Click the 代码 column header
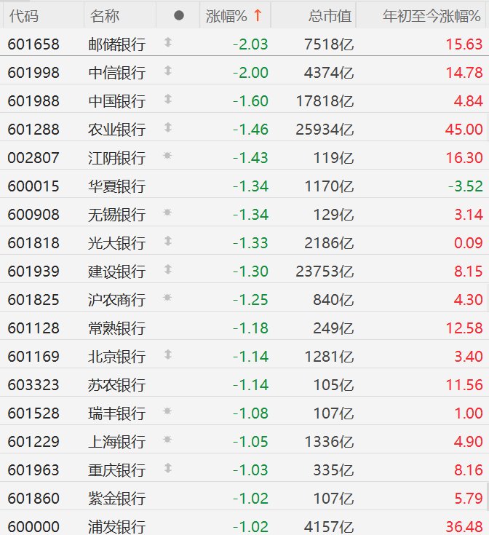This screenshot has height=535, width=489. point(23,16)
